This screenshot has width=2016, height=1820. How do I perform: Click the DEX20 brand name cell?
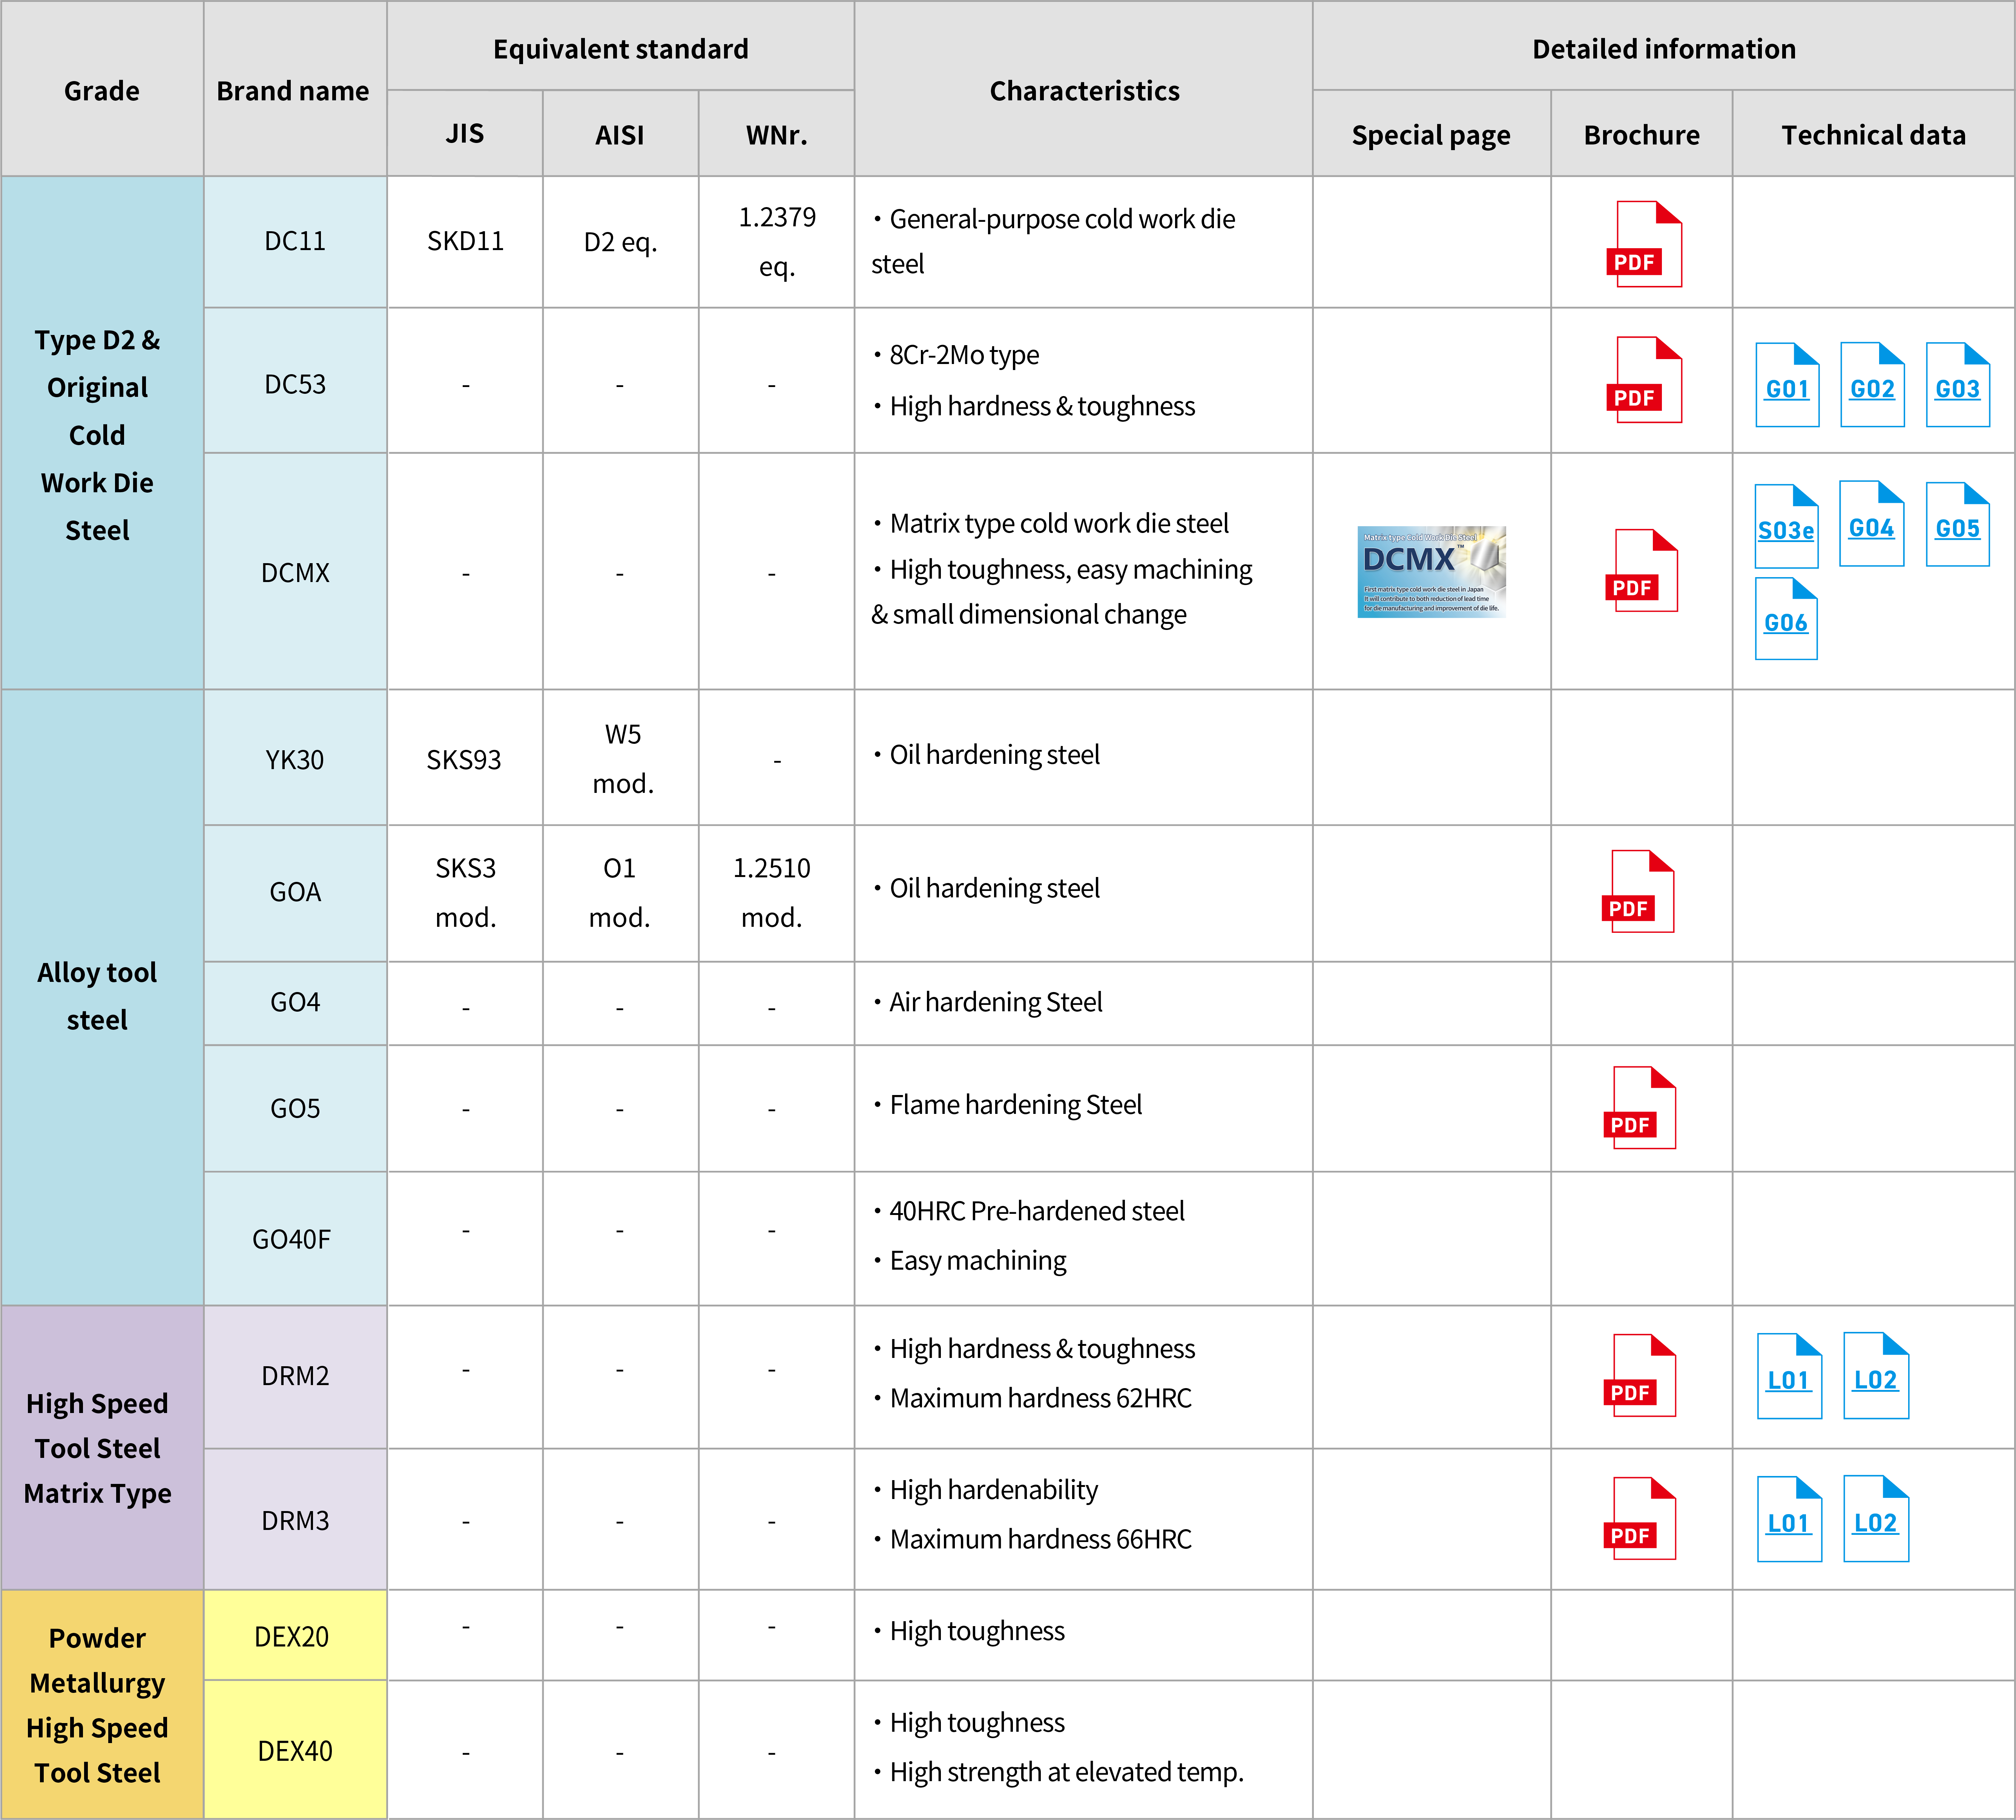pos(295,1636)
